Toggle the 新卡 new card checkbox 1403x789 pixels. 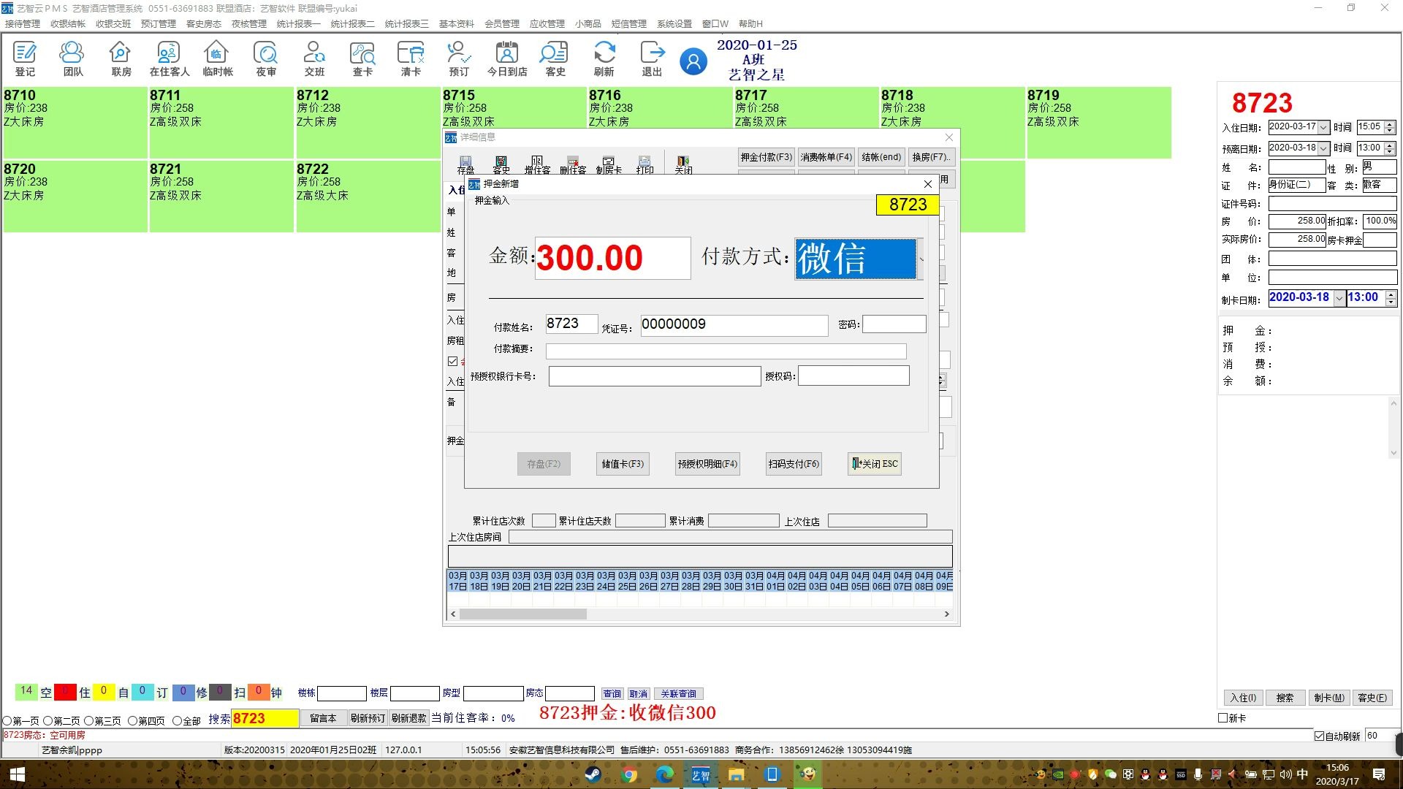tap(1223, 718)
